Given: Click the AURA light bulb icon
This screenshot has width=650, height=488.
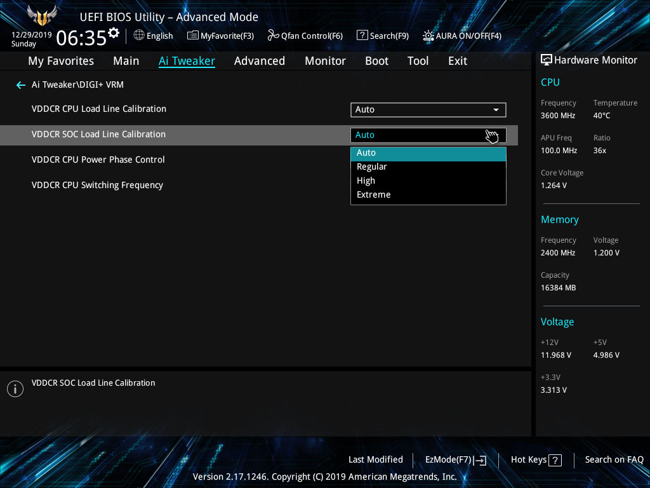Looking at the screenshot, I should tap(428, 36).
